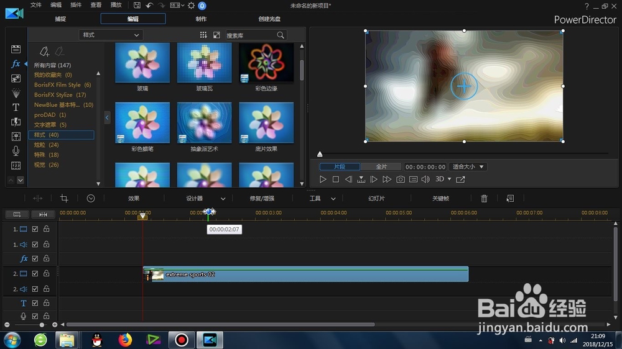Lock video track 1
The image size is (622, 349).
tap(47, 229)
